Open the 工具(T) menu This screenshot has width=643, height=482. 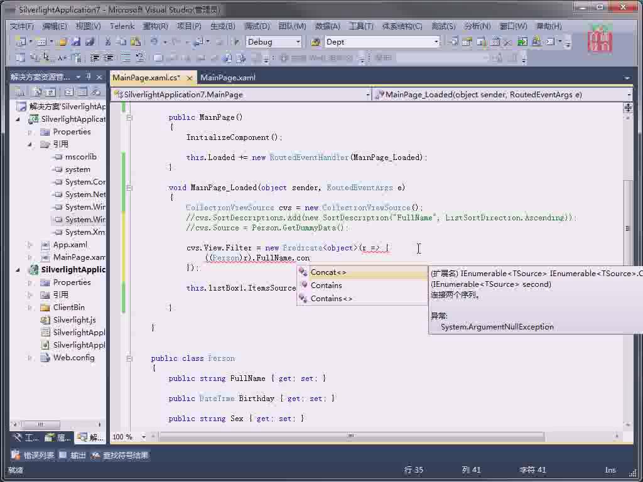(361, 26)
